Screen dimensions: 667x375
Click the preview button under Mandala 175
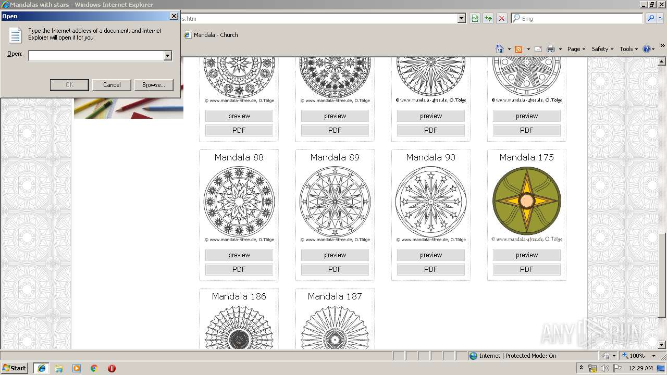[526, 255]
